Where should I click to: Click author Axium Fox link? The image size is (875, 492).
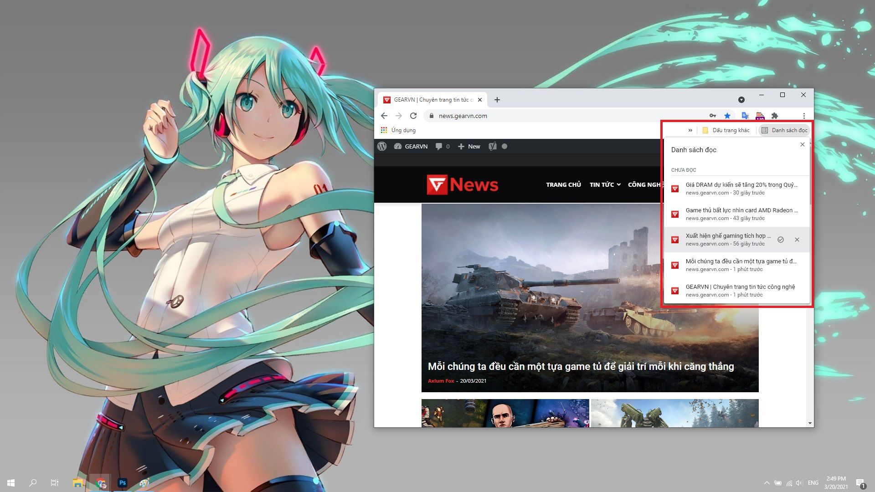[441, 381]
